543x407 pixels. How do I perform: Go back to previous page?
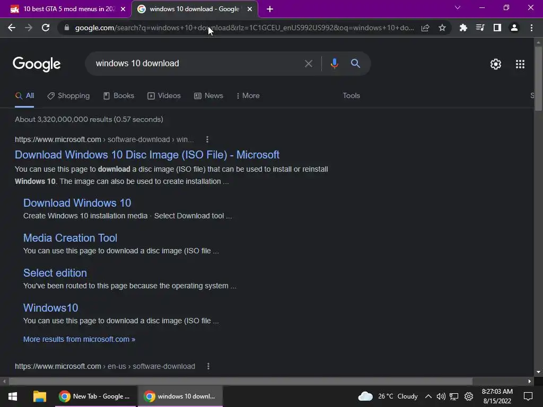(12, 28)
